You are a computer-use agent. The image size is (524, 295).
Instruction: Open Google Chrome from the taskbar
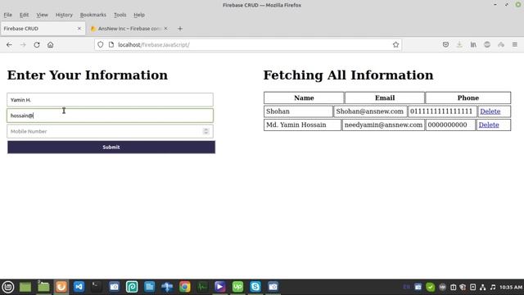tap(184, 287)
